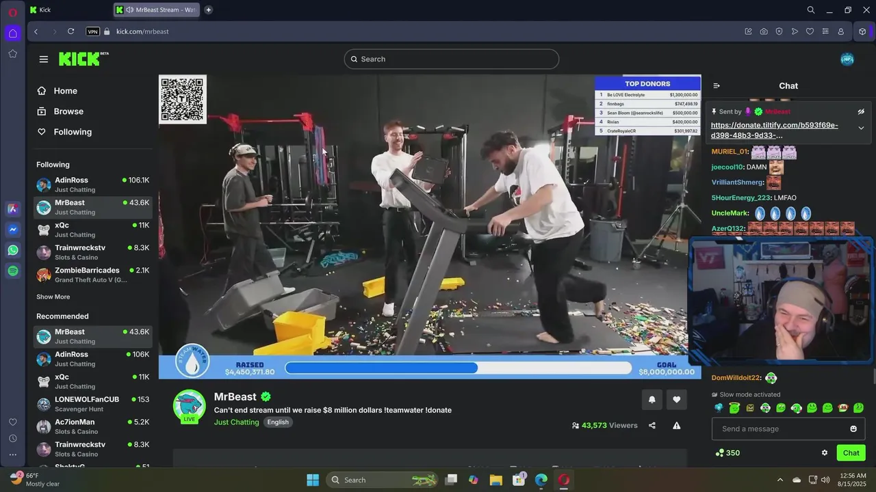Switch to the first Kick browser tab
Screen dimensions: 876x492
coord(68,10)
